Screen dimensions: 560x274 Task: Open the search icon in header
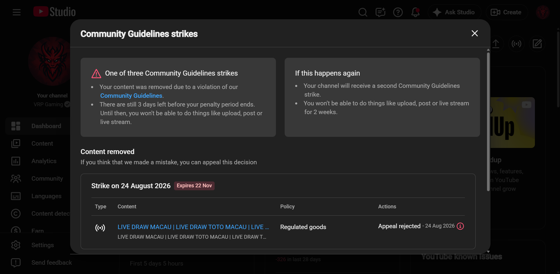point(363,12)
